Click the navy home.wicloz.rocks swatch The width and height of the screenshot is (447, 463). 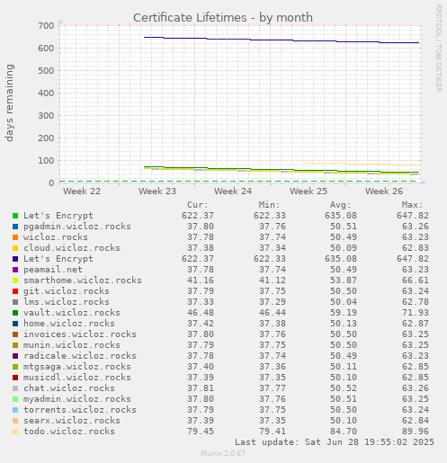(15, 324)
